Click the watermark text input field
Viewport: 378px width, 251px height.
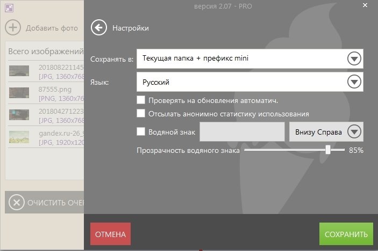242,132
